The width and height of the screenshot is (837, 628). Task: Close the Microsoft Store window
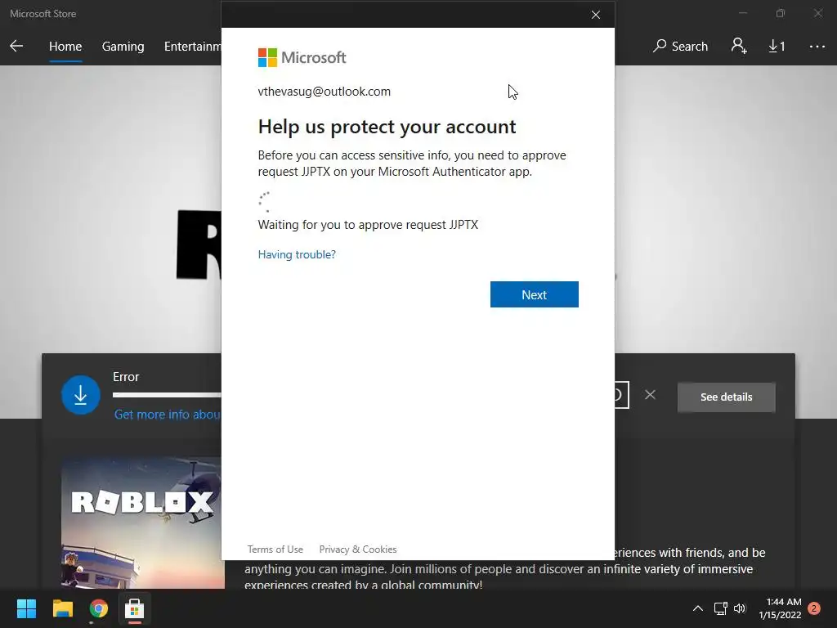tap(817, 13)
